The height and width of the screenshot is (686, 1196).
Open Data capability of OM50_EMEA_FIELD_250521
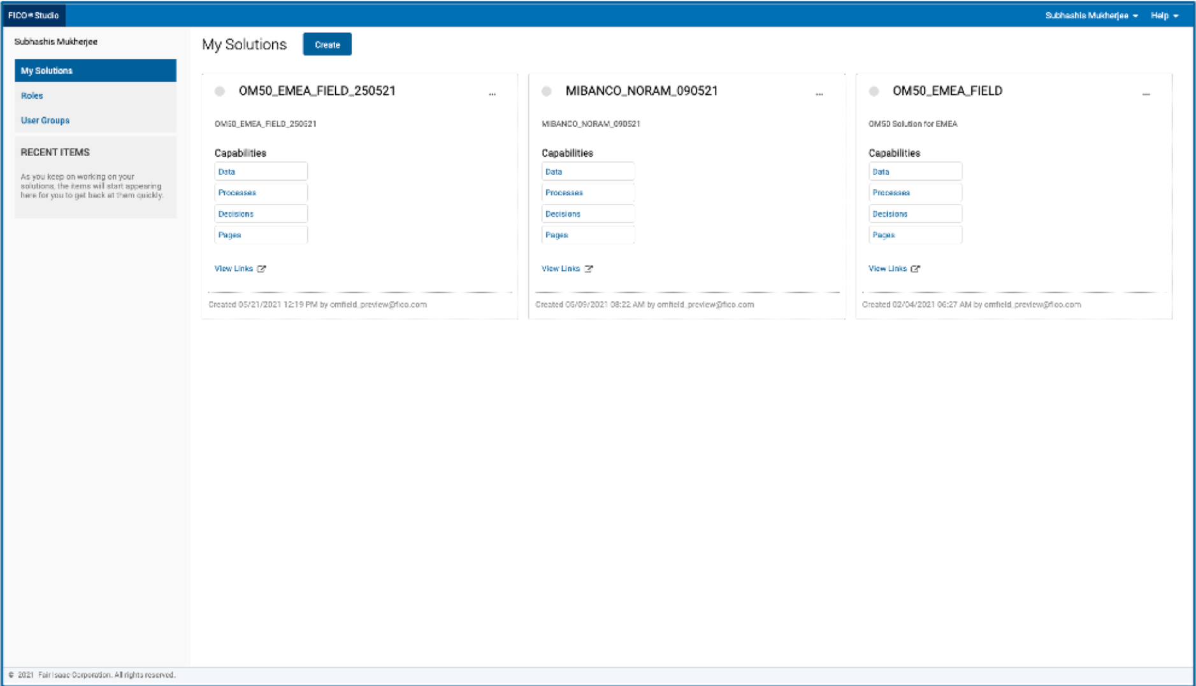[261, 171]
